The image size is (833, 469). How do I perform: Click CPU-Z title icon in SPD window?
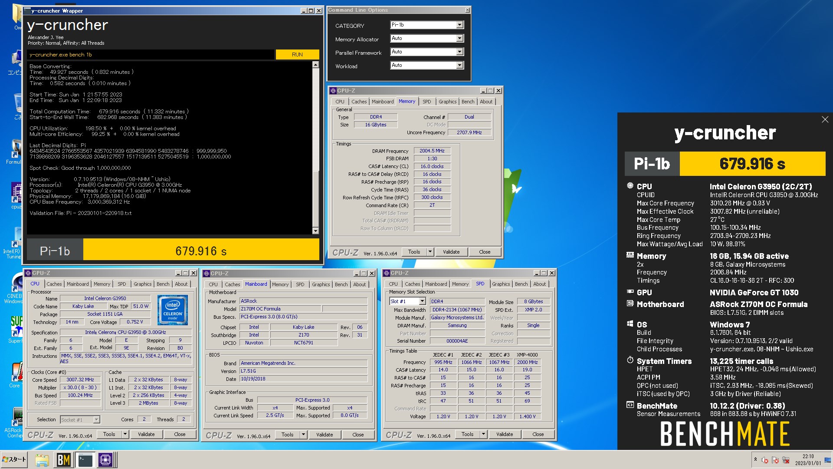[387, 273]
